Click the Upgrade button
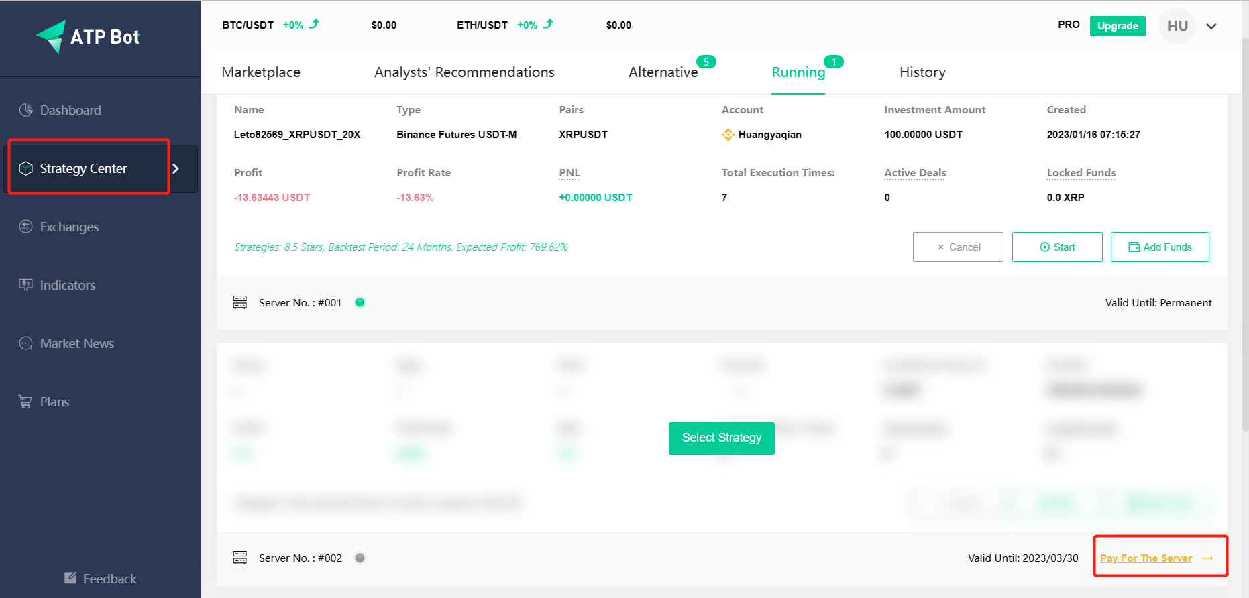This screenshot has height=598, width=1249. pos(1118,26)
